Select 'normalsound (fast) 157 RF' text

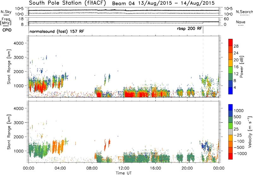[57, 31]
